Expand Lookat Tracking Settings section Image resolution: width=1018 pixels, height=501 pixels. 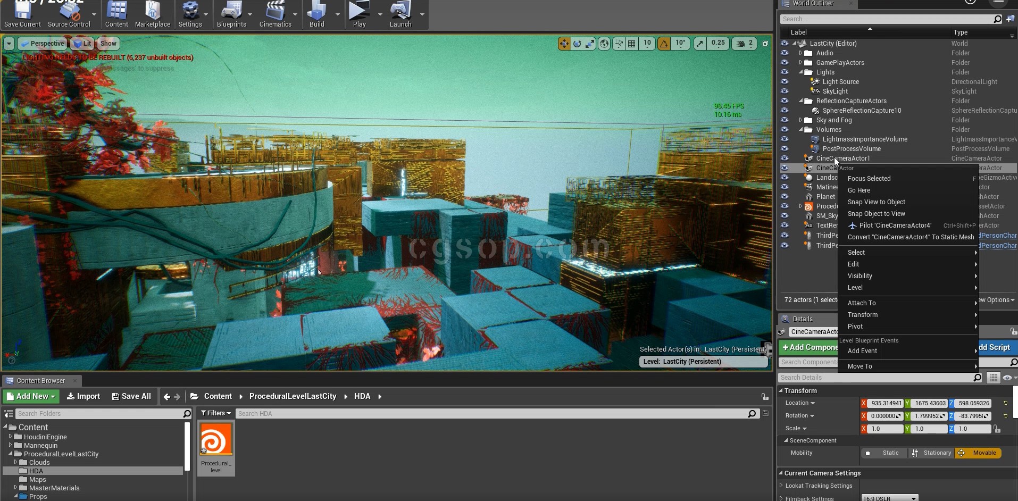(x=781, y=486)
